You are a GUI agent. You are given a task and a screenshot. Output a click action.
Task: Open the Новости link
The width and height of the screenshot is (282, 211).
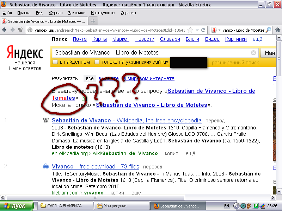[x=145, y=39]
